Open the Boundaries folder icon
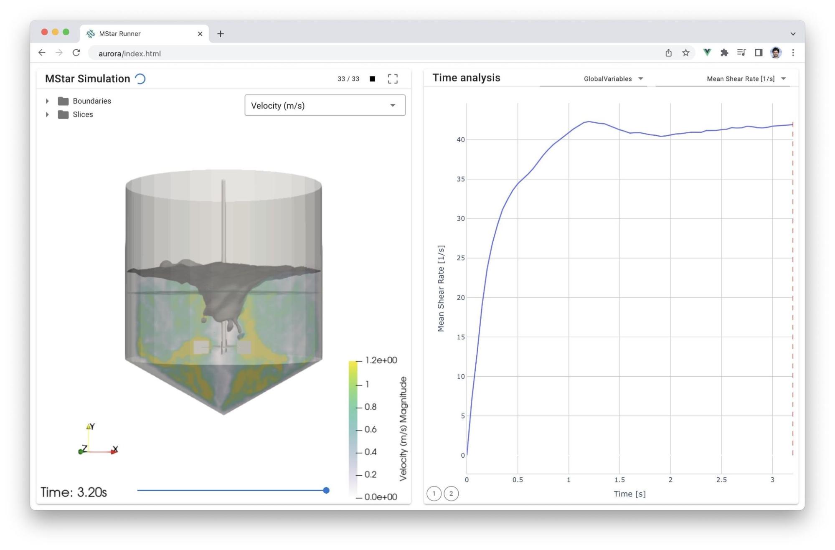 (x=63, y=101)
